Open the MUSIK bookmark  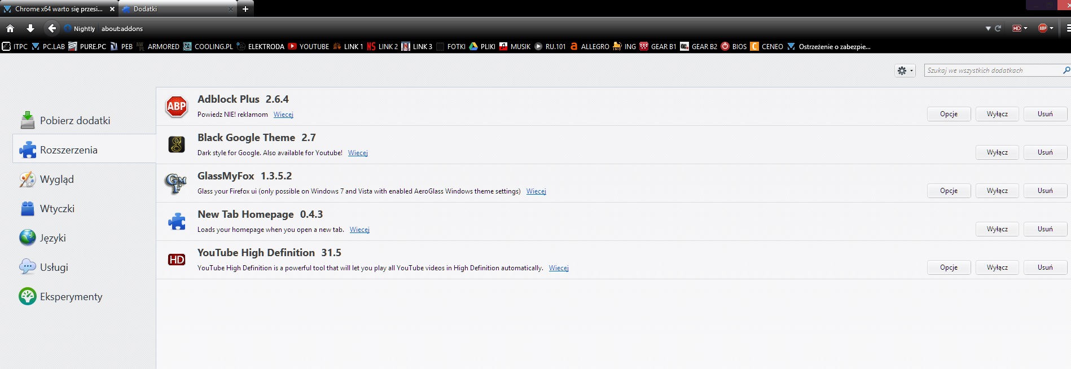coord(515,47)
